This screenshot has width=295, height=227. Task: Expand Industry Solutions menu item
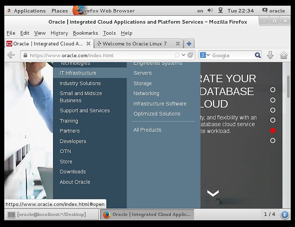[x=80, y=83]
